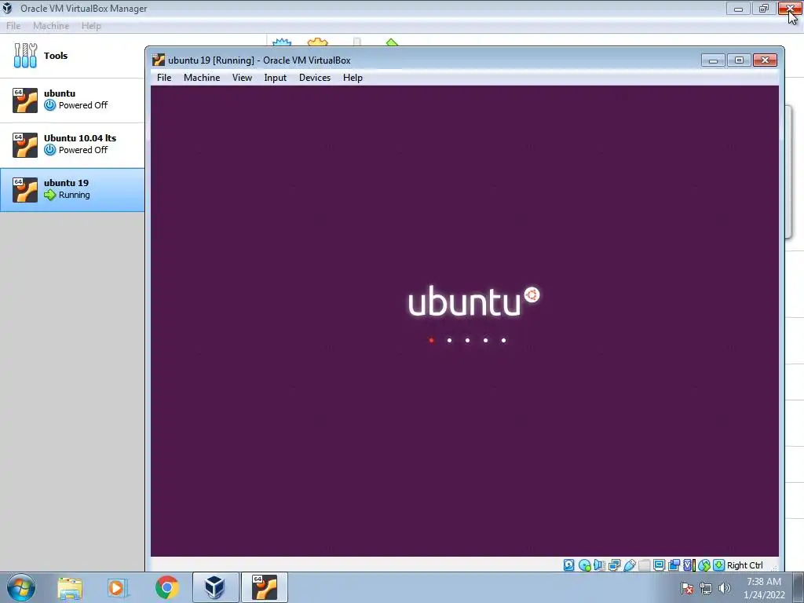Click inside the Ubuntu boot screen display

[x=465, y=321]
